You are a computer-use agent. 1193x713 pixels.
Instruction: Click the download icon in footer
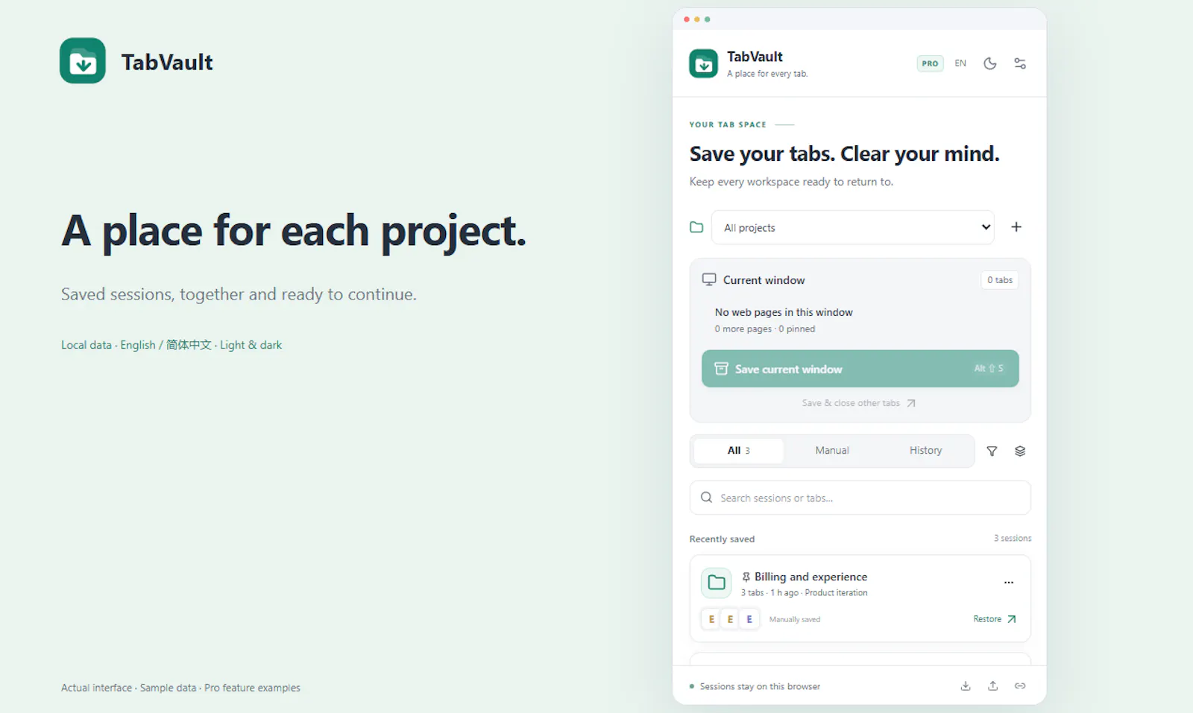(x=966, y=686)
